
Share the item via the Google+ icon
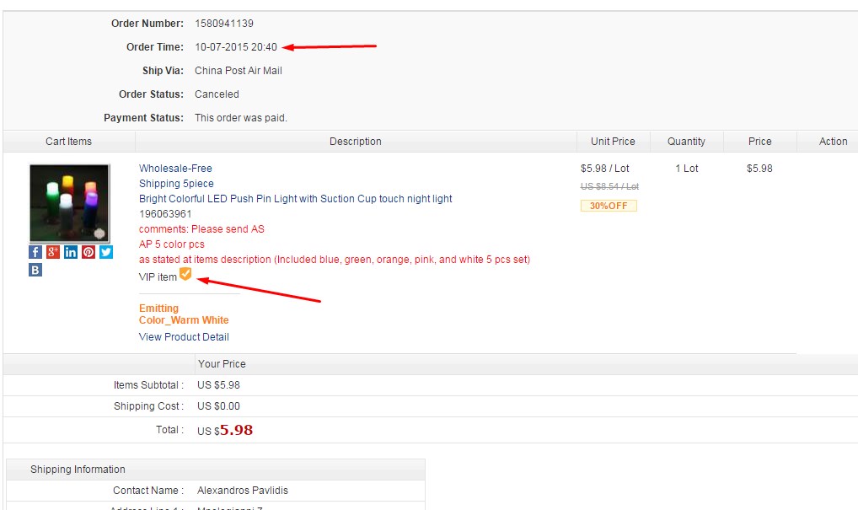coord(52,251)
